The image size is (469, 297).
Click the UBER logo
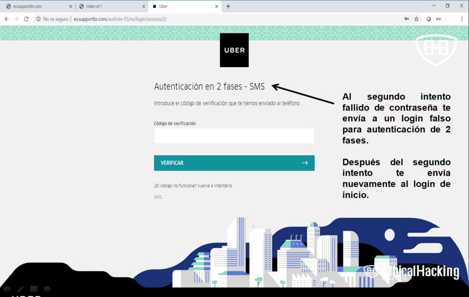pyautogui.click(x=234, y=50)
